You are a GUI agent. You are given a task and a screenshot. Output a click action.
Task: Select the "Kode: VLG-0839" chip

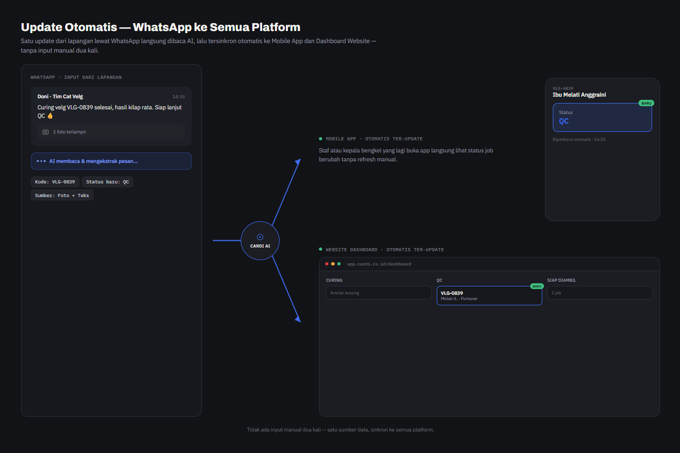coord(55,182)
